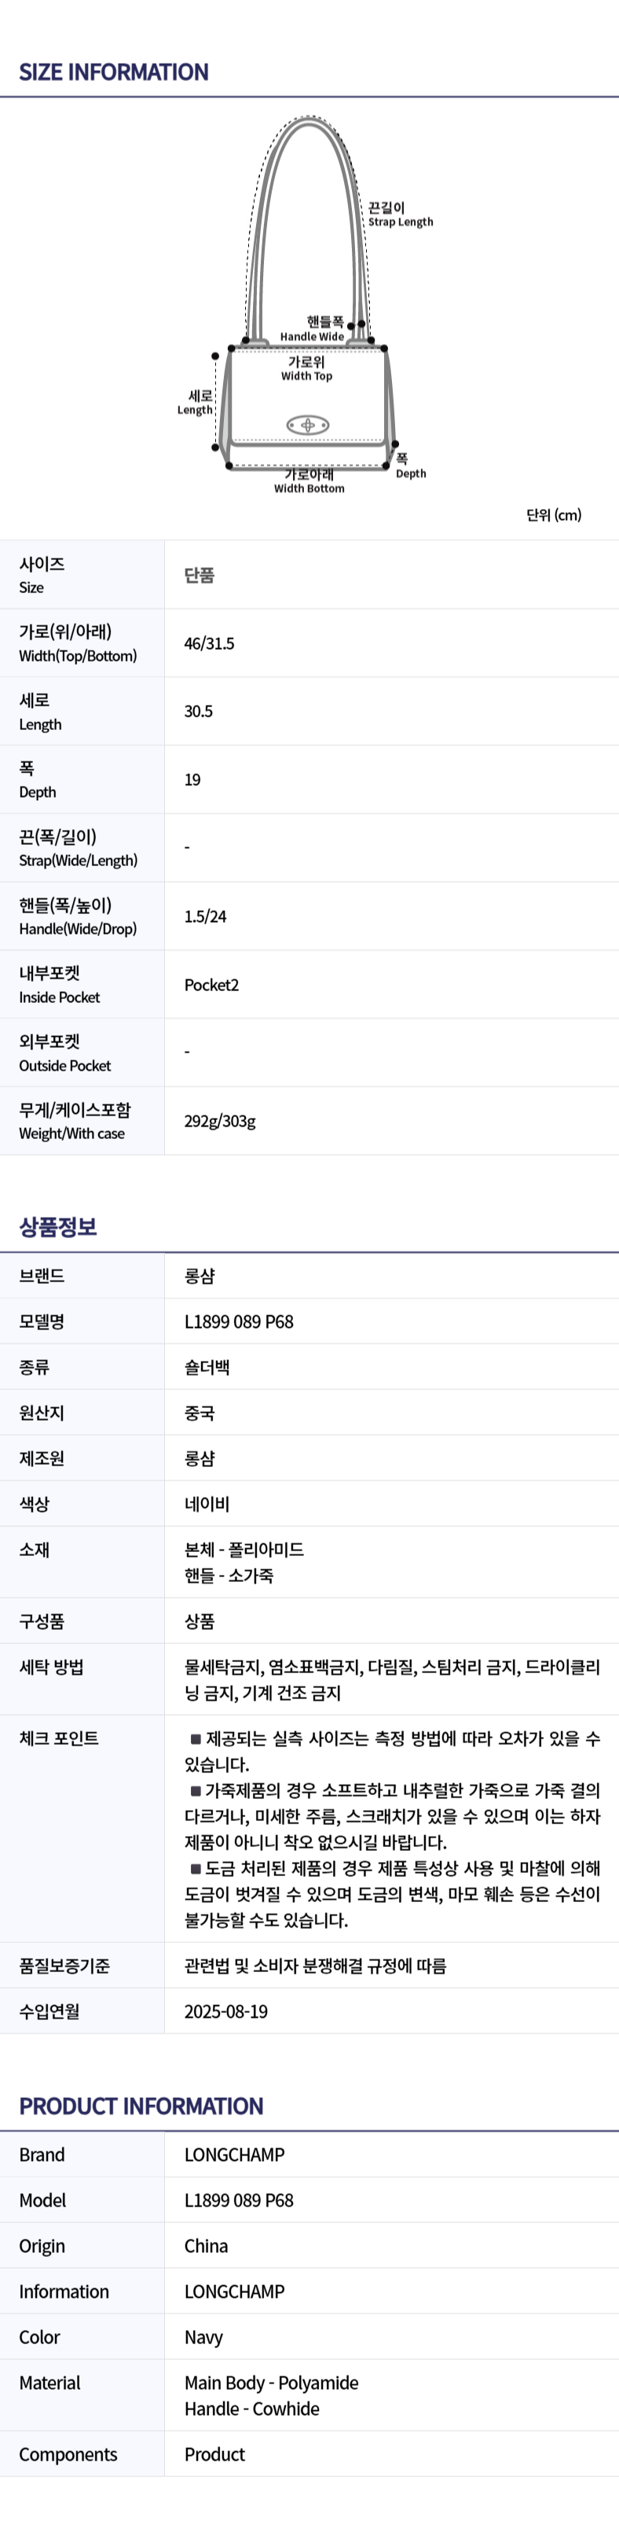This screenshot has width=619, height=2529.
Task: Click the Depth label beside the bag
Action: 410,466
